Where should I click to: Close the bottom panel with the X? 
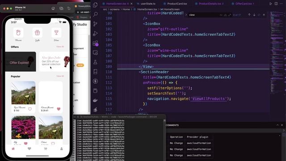[x=282, y=125]
